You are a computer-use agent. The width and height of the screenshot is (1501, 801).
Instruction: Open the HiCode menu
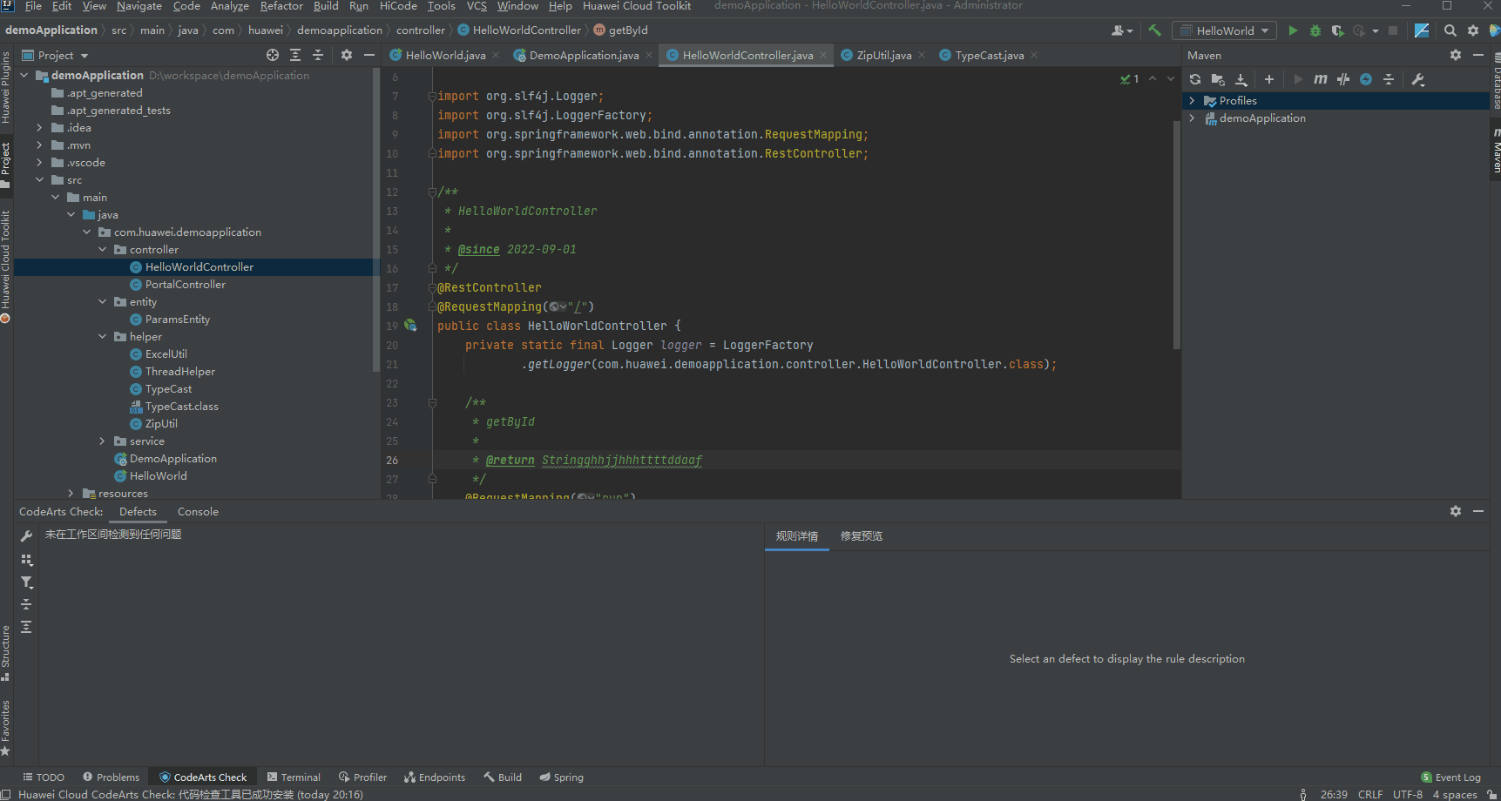tap(398, 6)
